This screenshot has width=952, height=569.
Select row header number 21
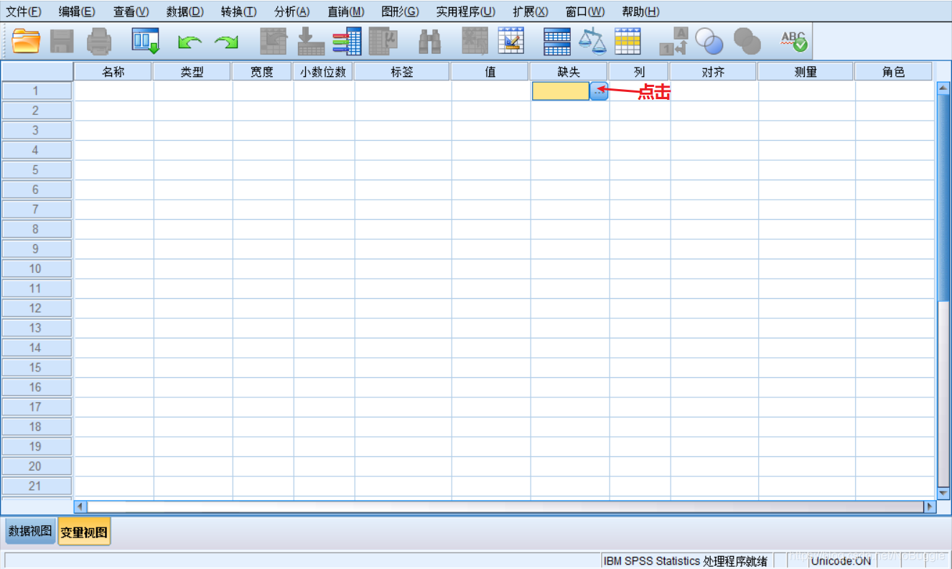pyautogui.click(x=37, y=486)
